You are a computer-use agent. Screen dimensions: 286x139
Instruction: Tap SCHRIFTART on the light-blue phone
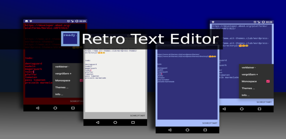pyautogui.click(x=209, y=123)
